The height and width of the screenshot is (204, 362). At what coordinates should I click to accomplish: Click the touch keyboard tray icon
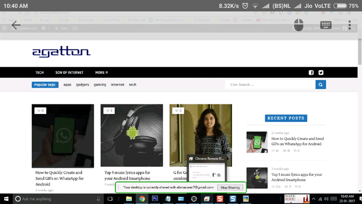point(334,199)
